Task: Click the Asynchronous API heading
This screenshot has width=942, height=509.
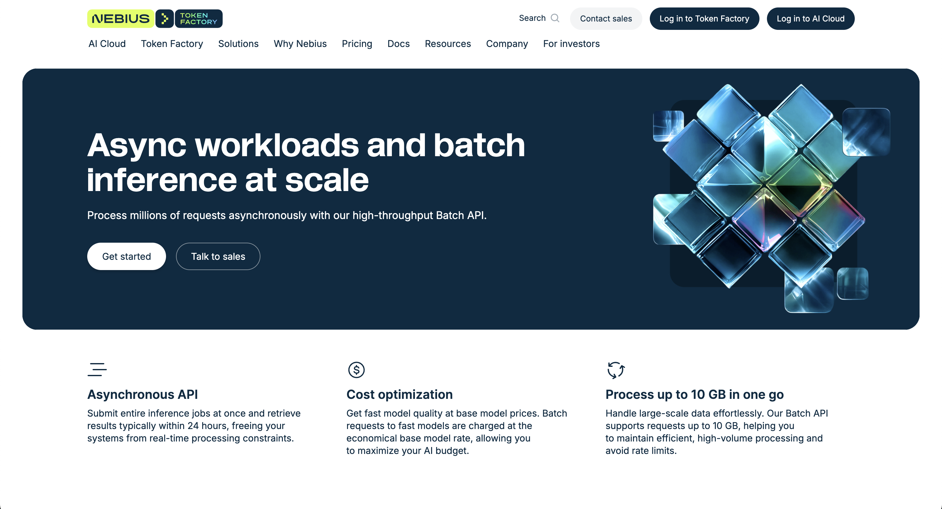Action: coord(142,394)
